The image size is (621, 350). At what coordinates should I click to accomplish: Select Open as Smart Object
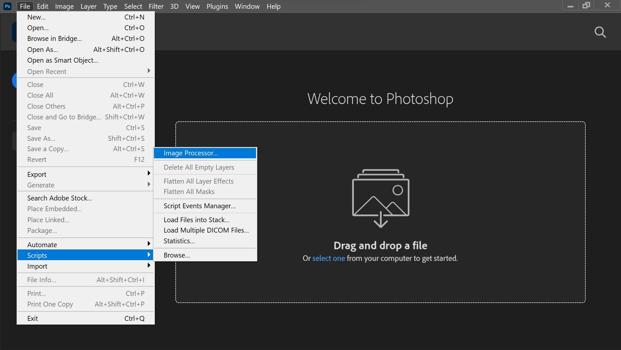63,60
